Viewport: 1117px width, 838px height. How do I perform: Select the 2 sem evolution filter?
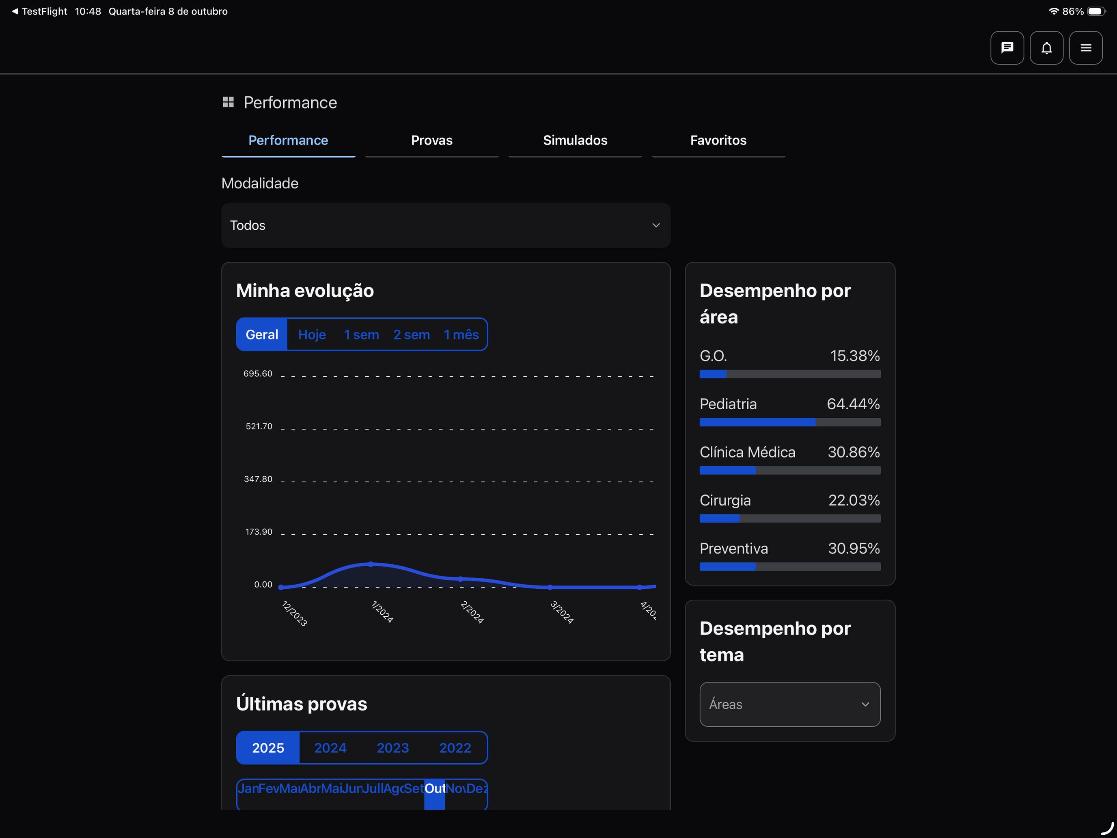pos(412,335)
